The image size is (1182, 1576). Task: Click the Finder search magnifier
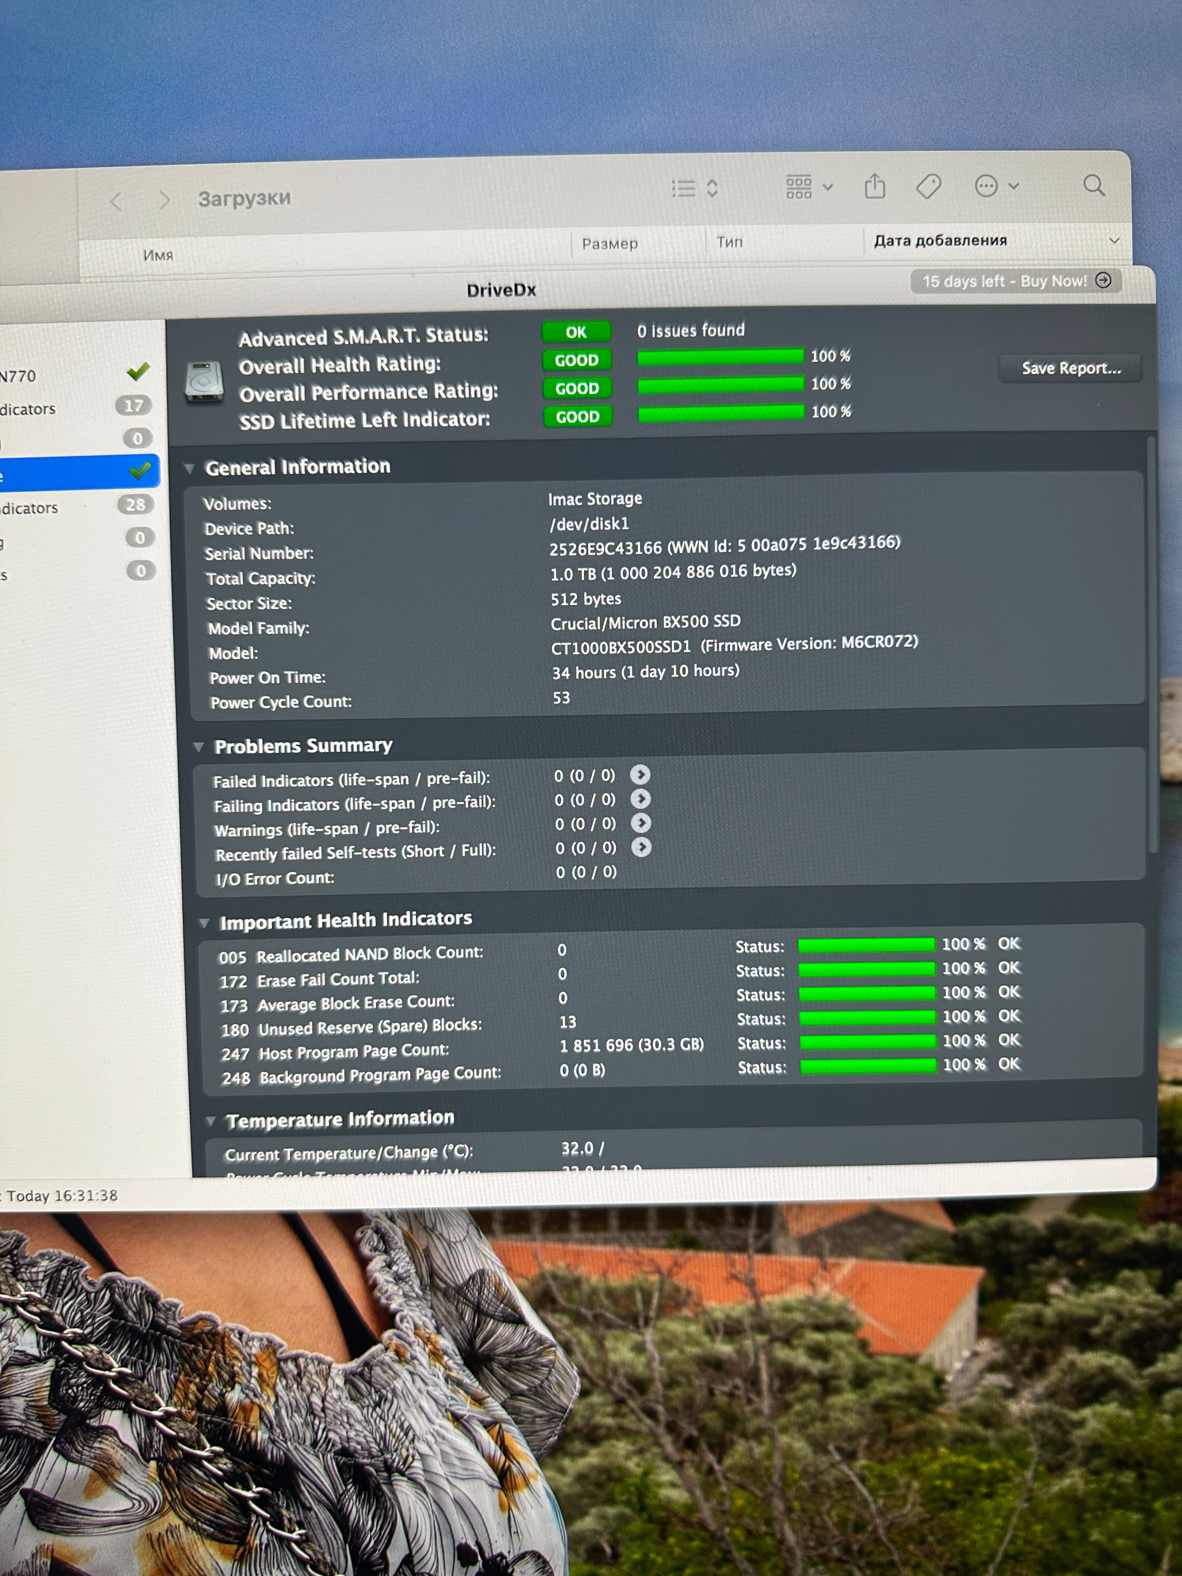[x=1094, y=186]
